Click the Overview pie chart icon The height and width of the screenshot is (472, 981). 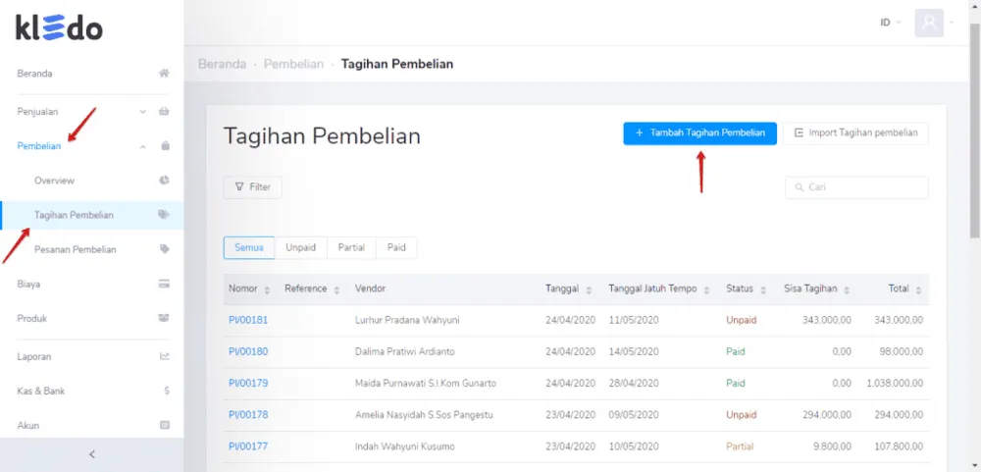[x=165, y=181]
